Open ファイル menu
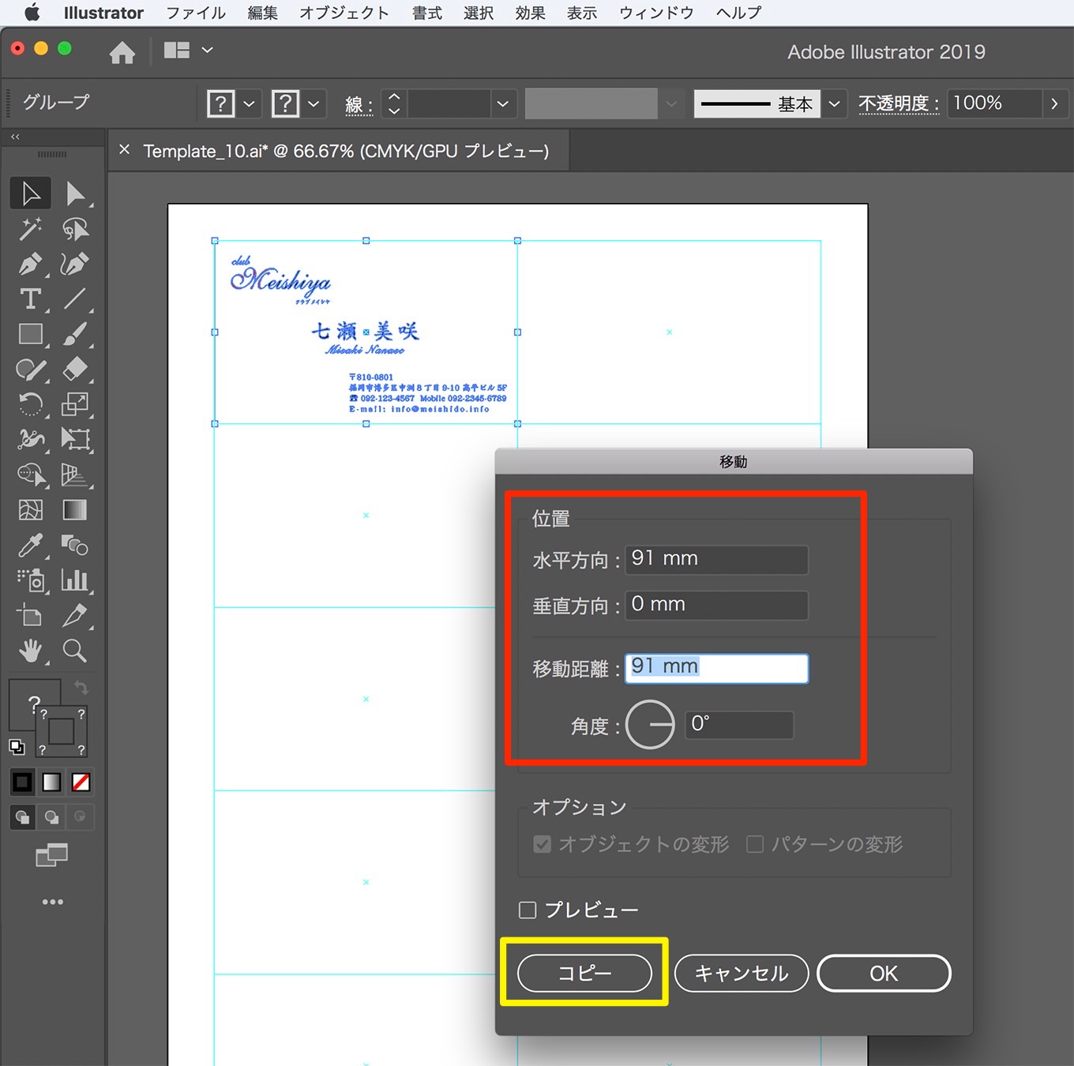The image size is (1074, 1066). pos(196,13)
